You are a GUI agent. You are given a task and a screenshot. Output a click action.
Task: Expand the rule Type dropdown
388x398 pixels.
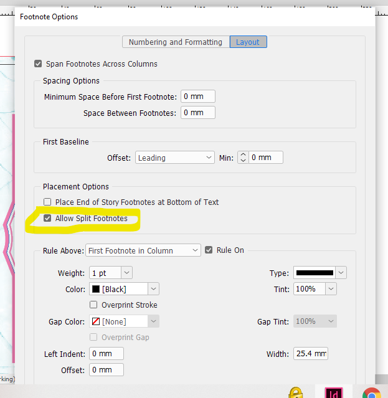click(341, 273)
